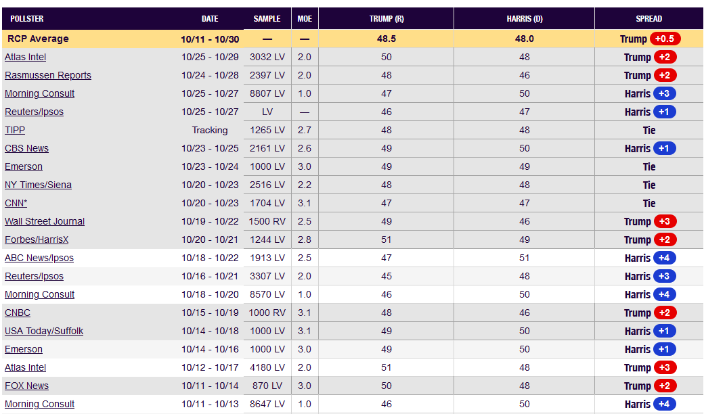This screenshot has width=704, height=414.
Task: Open Emerson poll dated 10/23 - 10/24
Action: point(24,166)
